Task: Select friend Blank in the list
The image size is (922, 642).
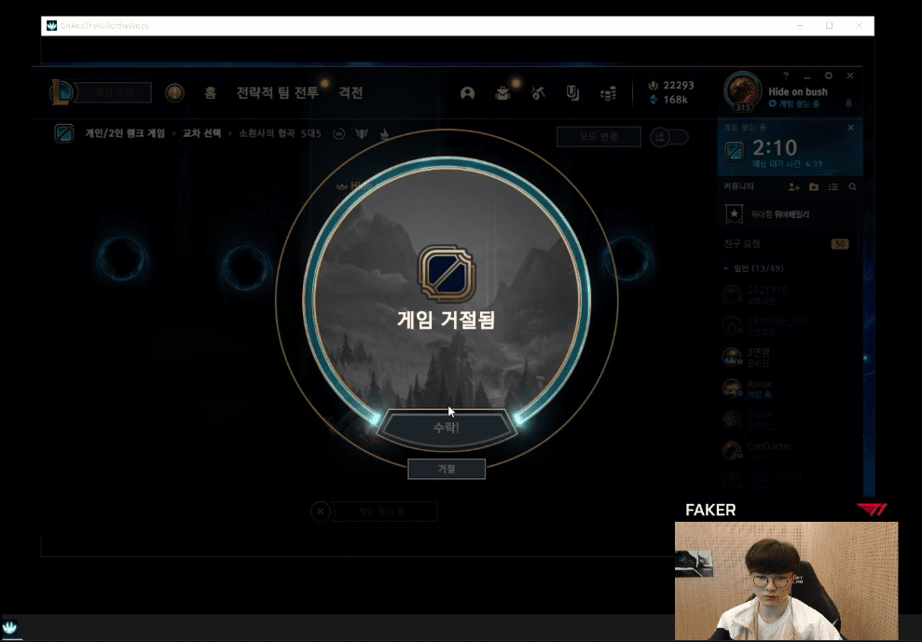Action: [790, 419]
